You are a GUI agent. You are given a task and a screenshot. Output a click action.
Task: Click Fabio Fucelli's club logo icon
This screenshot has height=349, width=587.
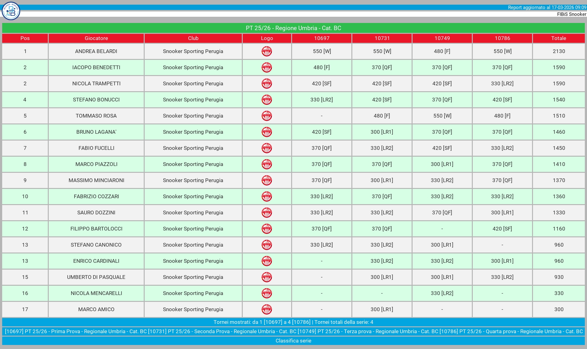[x=267, y=148]
